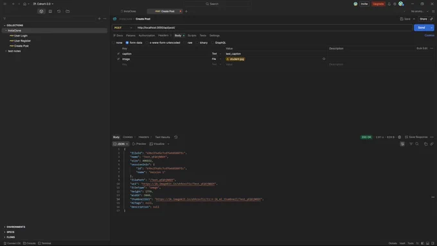Filter the response body
The height and width of the screenshot is (246, 437).
[411, 144]
